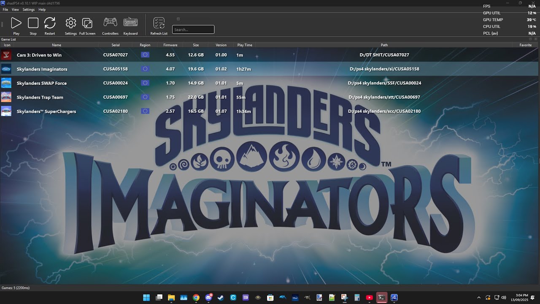
Task: Click into the Search input field
Action: [x=193, y=30]
